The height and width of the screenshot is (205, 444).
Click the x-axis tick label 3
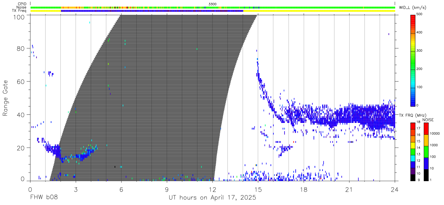click(x=76, y=189)
